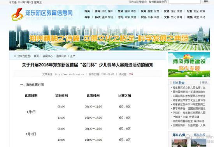Screen dimensions: 214x147
Task: Open the 文体 navigation section
Action: click(x=167, y=17)
